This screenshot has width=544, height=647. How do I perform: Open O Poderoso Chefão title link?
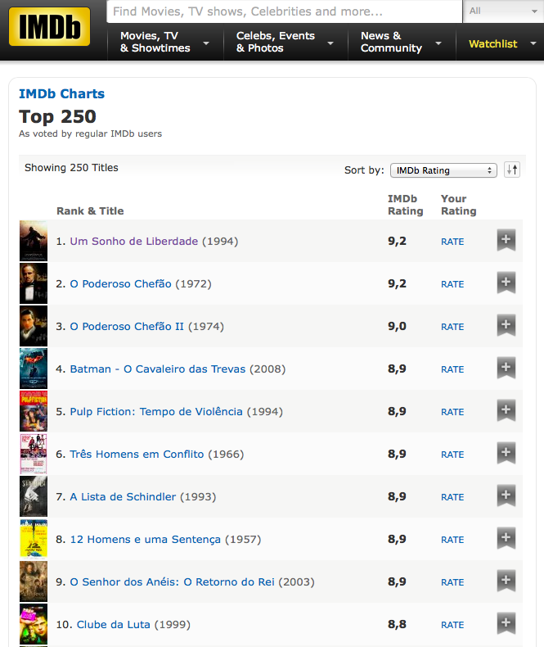120,284
